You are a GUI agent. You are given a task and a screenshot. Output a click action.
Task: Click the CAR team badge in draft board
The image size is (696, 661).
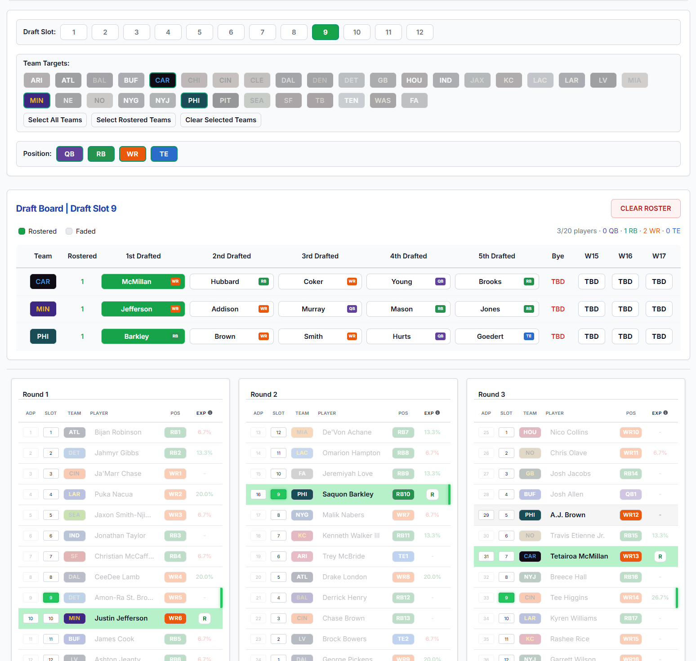pyautogui.click(x=43, y=281)
